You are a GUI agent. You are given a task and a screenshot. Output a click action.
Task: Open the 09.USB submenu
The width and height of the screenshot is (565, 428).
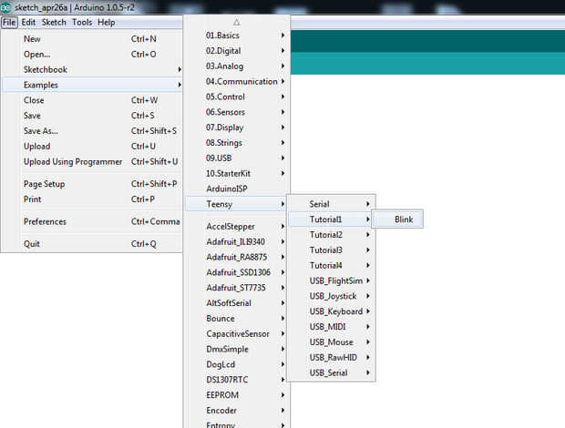pyautogui.click(x=237, y=158)
